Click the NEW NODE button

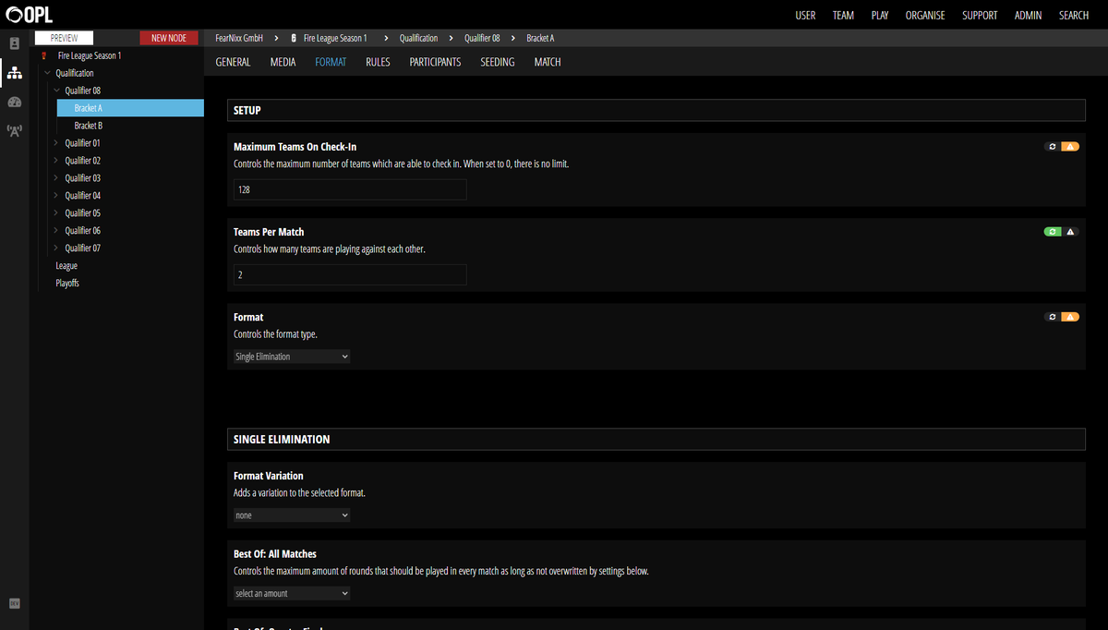pos(169,38)
